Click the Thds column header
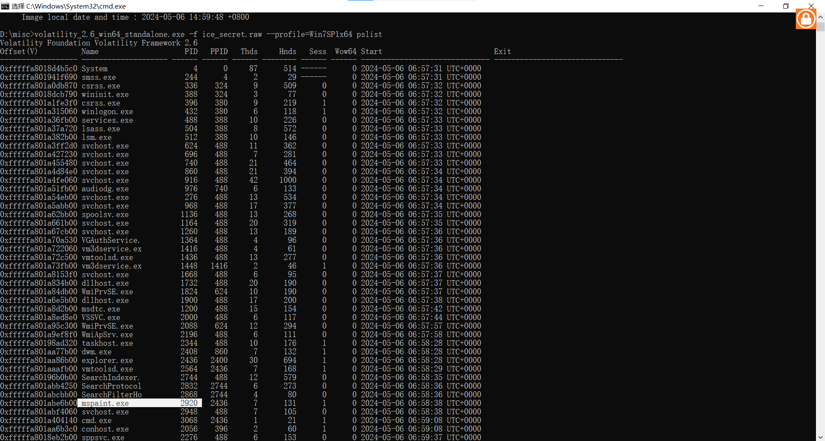Viewport: 825px width, 441px height. click(249, 51)
